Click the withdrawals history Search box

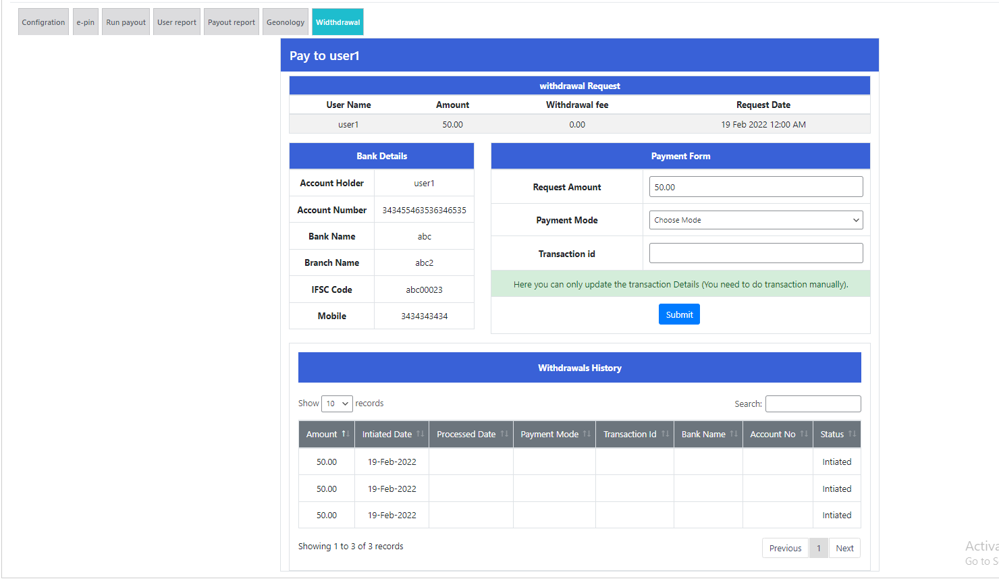click(813, 404)
